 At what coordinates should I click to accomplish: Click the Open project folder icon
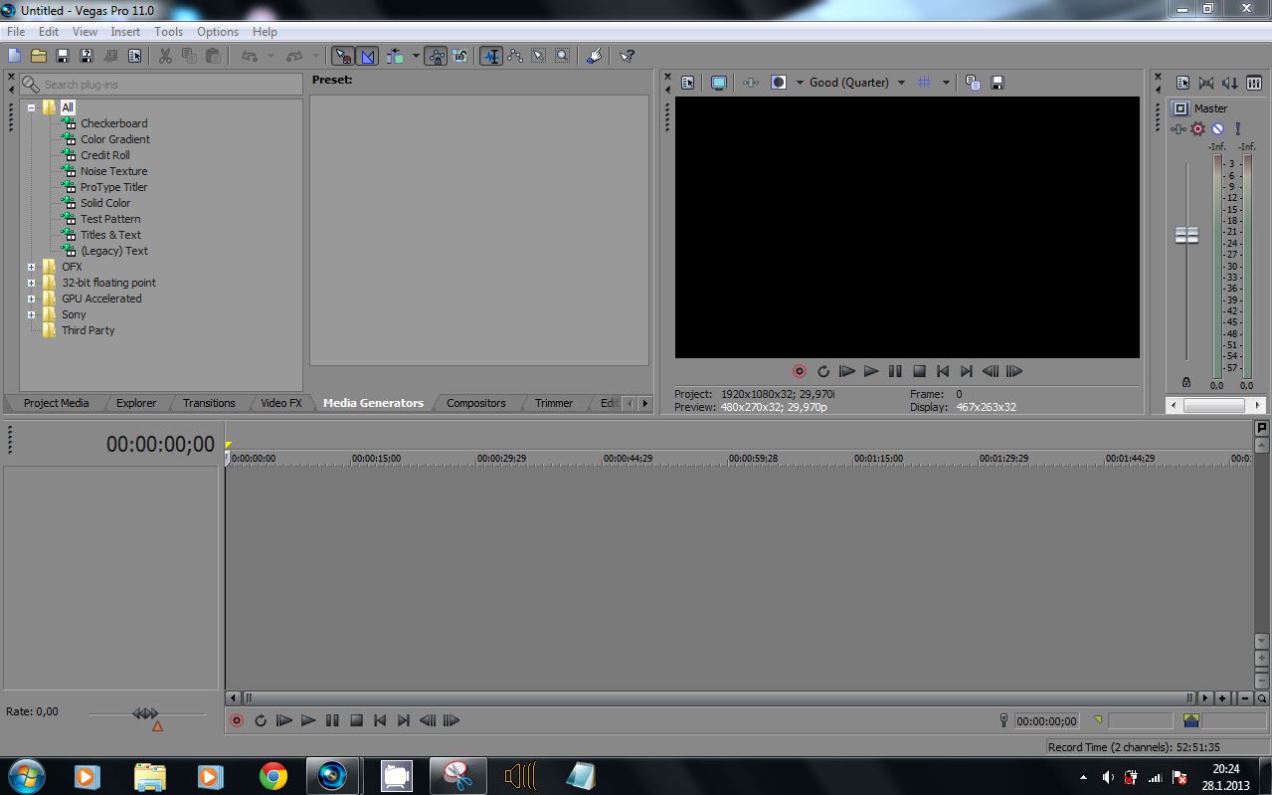pos(38,56)
